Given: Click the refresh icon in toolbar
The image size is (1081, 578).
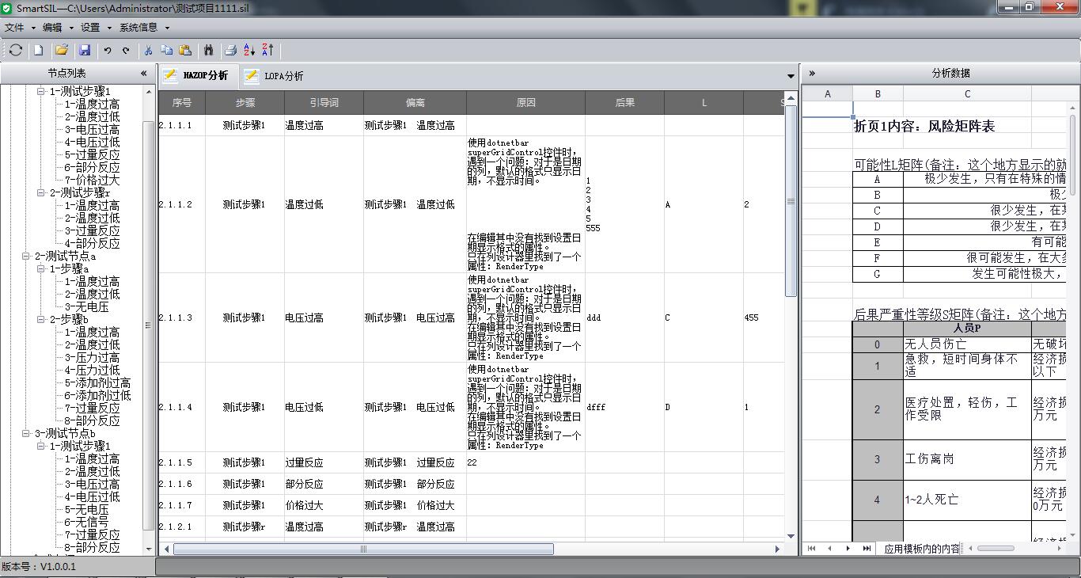Looking at the screenshot, I should [15, 50].
